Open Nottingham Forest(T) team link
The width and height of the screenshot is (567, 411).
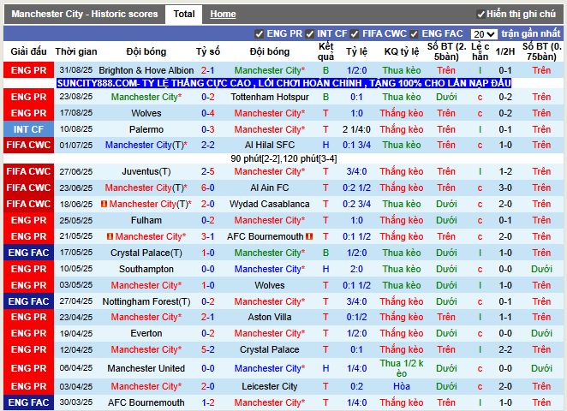146,301
